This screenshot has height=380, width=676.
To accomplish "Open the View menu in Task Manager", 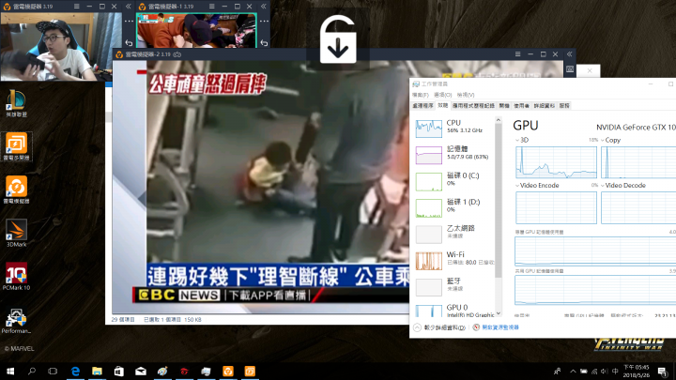I will [x=465, y=95].
